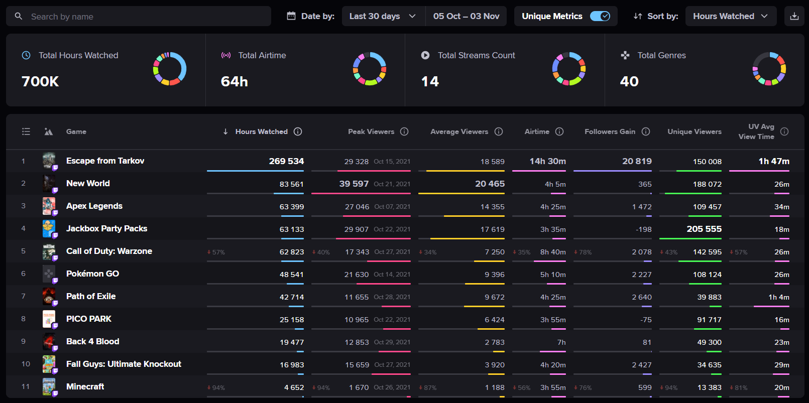Click the sort arrows icon near Sort by

pos(638,16)
